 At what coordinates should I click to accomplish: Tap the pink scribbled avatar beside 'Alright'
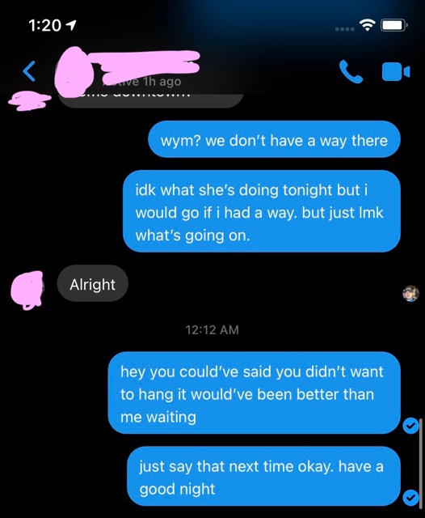click(27, 290)
